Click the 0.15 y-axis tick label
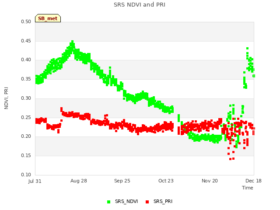Image resolution: width=280 pixels, height=210 pixels. pos(26,156)
